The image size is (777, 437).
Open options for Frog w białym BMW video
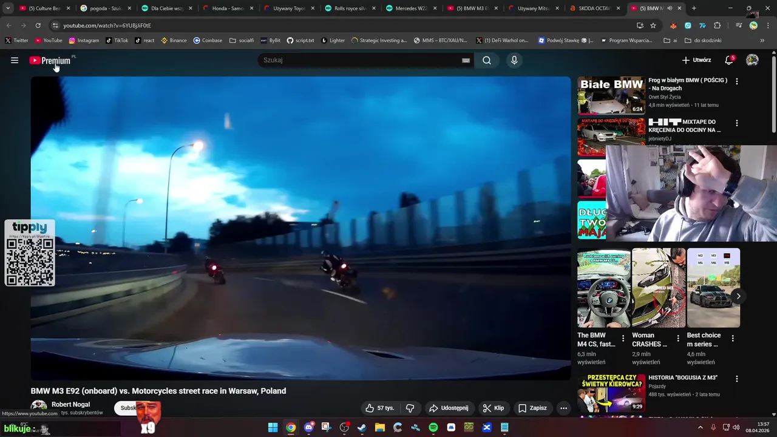[737, 81]
